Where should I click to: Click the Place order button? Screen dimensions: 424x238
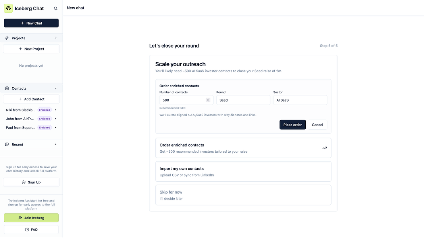tap(293, 125)
